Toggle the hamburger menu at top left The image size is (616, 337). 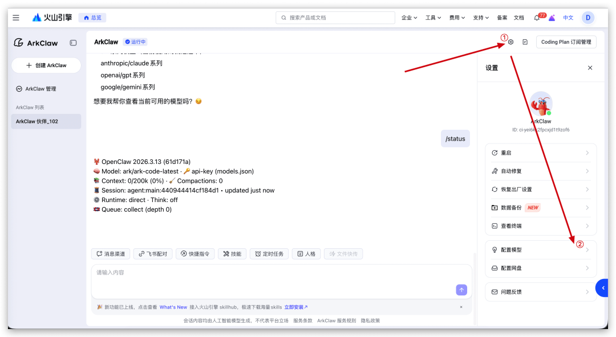coord(16,18)
